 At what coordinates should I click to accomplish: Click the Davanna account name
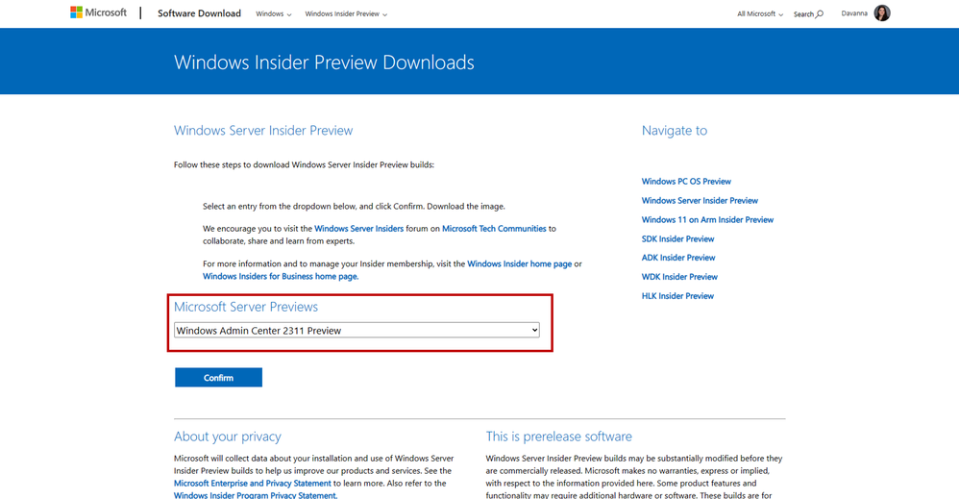click(x=854, y=13)
